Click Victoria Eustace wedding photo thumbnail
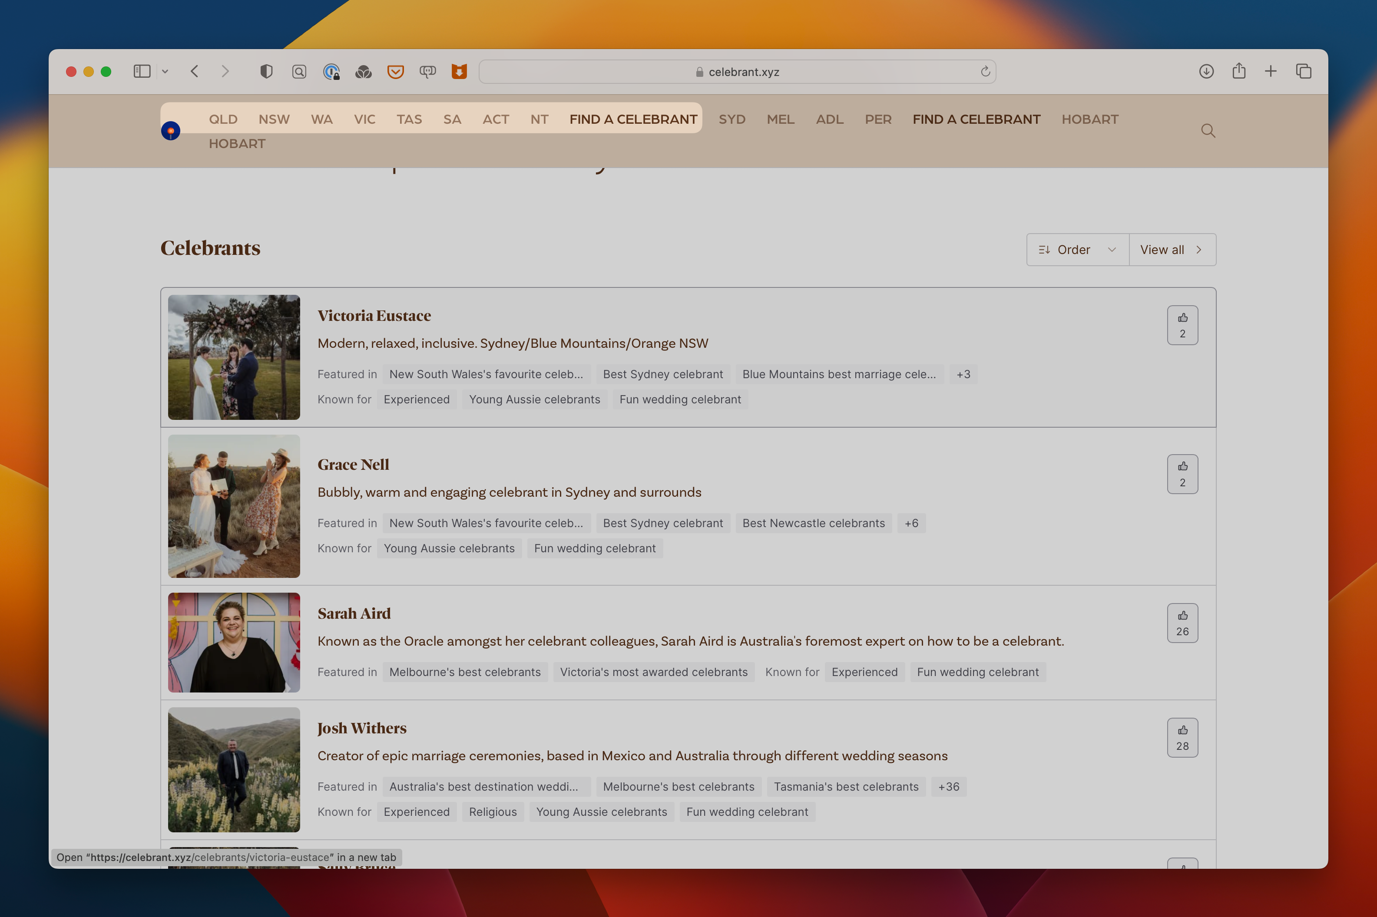 [x=234, y=357]
